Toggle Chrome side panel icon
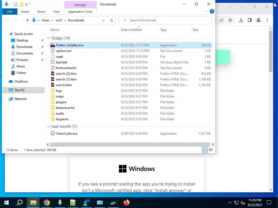 click(250, 20)
